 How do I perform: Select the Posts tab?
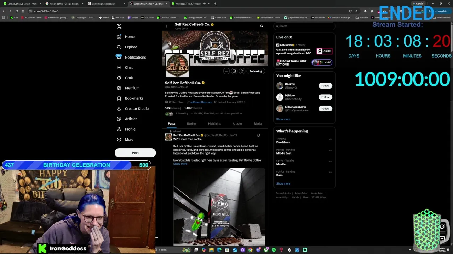(x=171, y=124)
